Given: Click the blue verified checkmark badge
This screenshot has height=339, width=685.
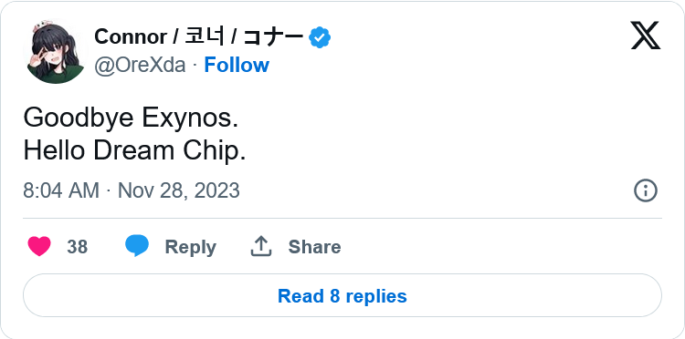Looking at the screenshot, I should pos(320,37).
